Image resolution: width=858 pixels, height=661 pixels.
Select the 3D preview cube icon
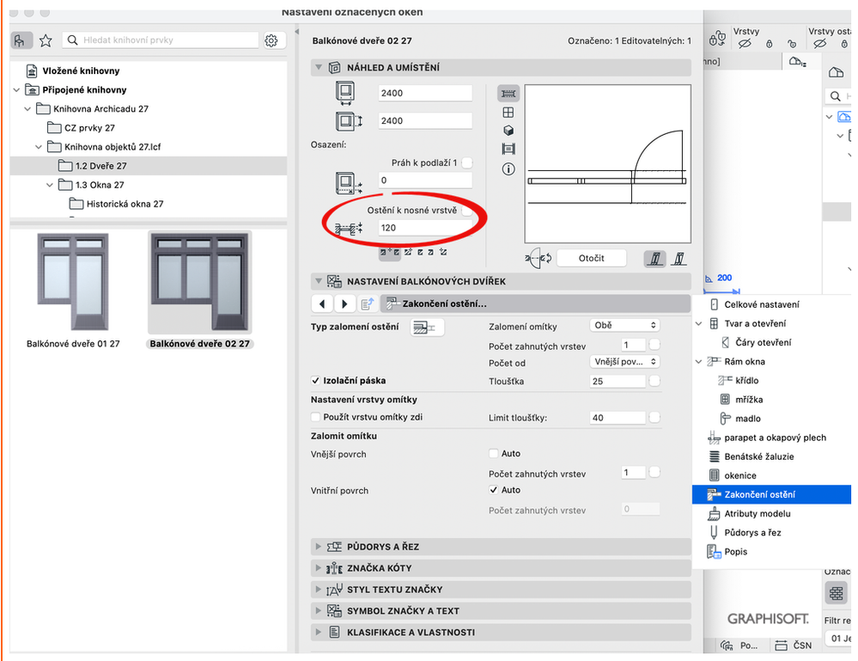click(x=508, y=131)
